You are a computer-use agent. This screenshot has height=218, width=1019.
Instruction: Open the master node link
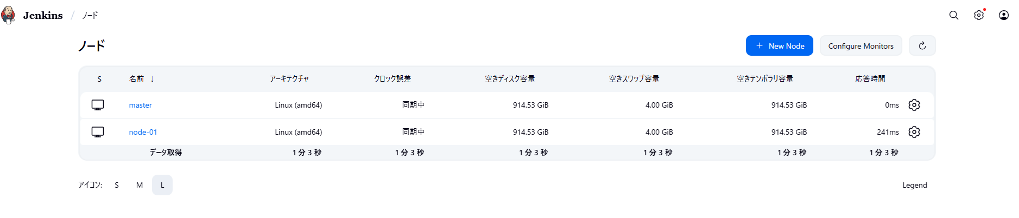pyautogui.click(x=140, y=105)
